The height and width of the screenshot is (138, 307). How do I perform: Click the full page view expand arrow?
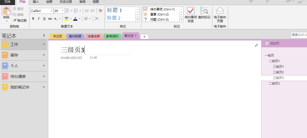pyautogui.click(x=256, y=45)
